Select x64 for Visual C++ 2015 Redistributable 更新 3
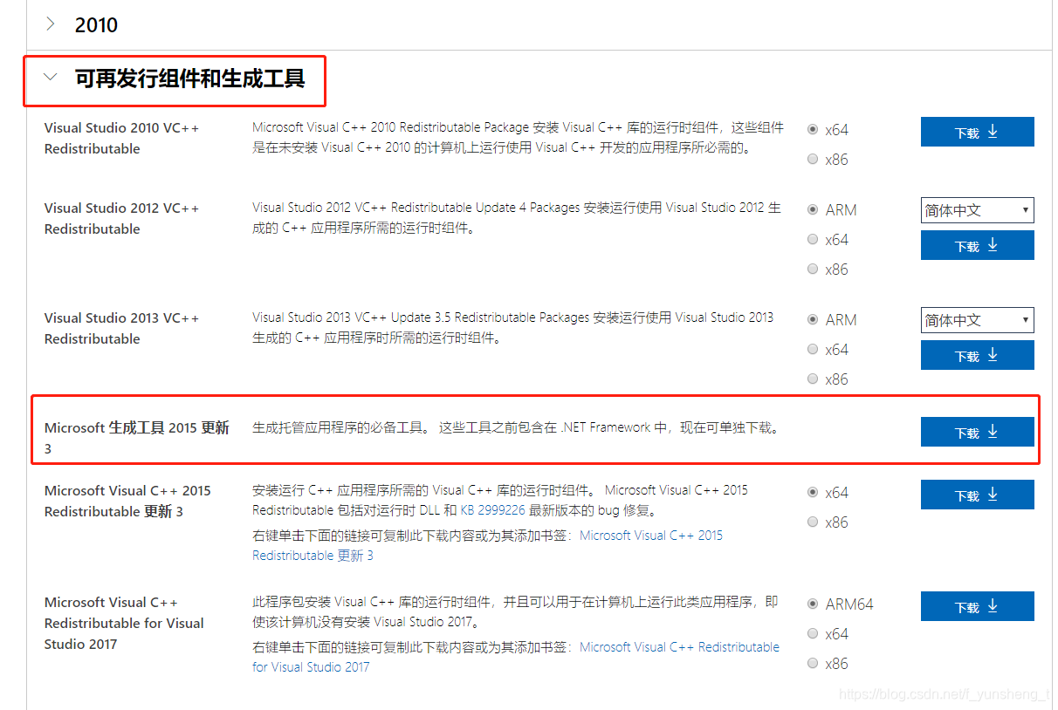 [x=813, y=492]
